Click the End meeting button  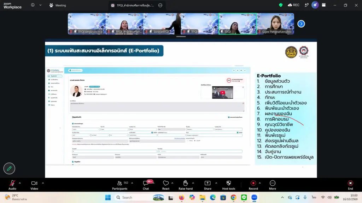pyautogui.click(x=350, y=185)
